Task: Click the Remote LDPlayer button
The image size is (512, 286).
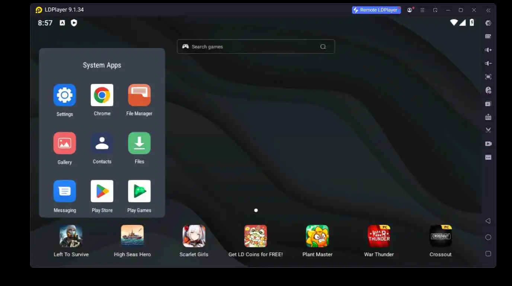Action: click(x=376, y=10)
